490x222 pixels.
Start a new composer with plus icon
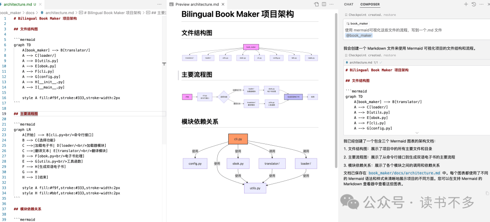coord(466,5)
